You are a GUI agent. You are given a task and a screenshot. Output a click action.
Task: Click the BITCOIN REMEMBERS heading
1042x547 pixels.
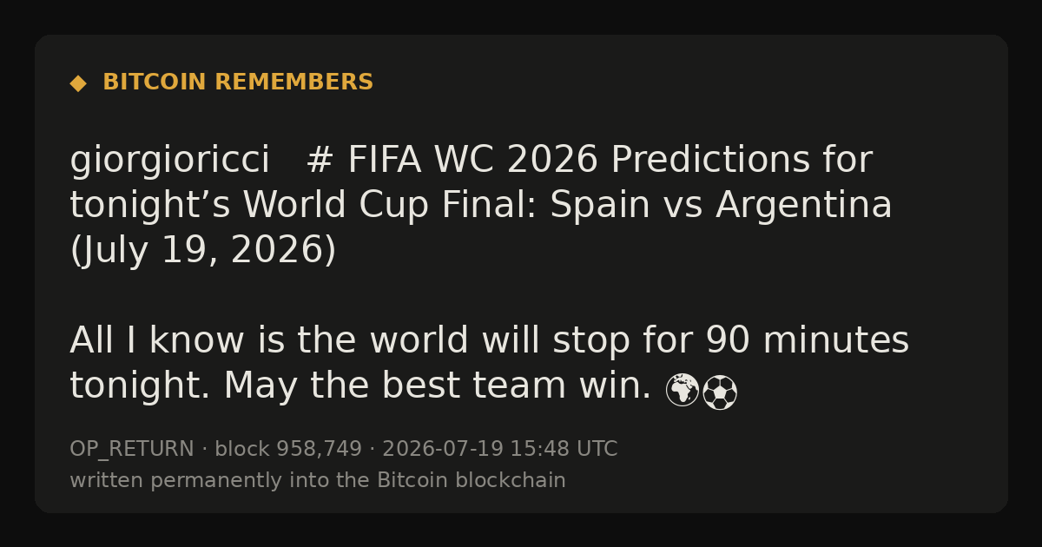[x=238, y=82]
